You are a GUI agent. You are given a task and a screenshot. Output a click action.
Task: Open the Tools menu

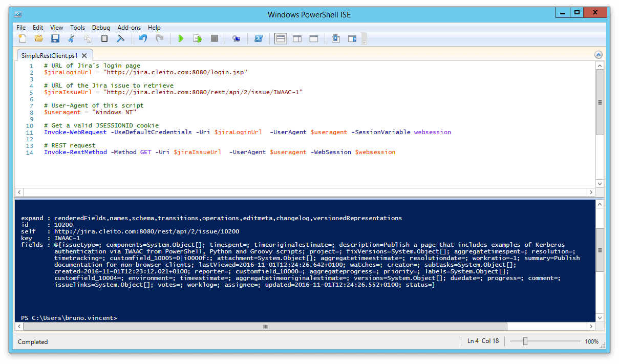pos(78,28)
